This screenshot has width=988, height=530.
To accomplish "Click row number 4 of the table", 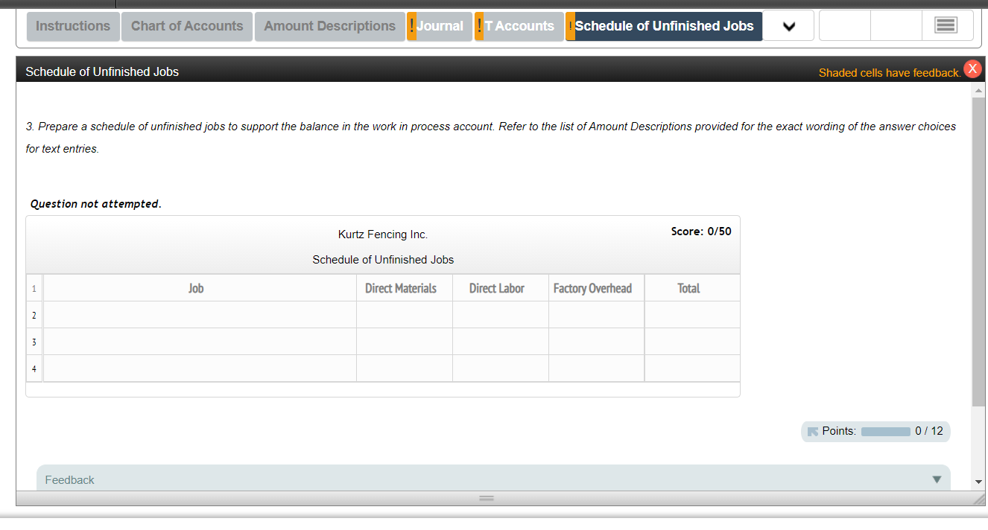I will click(x=34, y=368).
